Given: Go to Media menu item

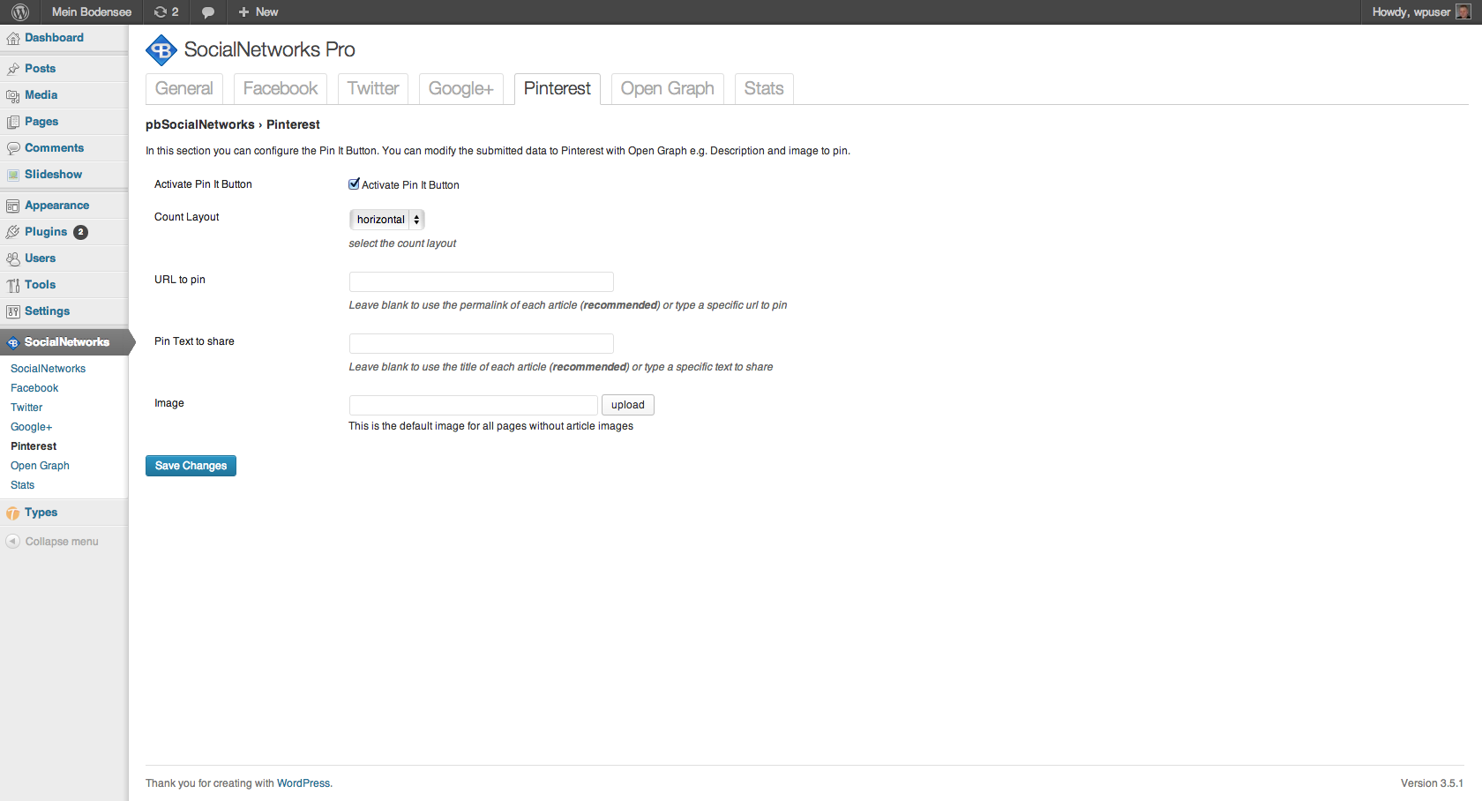Looking at the screenshot, I should (x=41, y=95).
